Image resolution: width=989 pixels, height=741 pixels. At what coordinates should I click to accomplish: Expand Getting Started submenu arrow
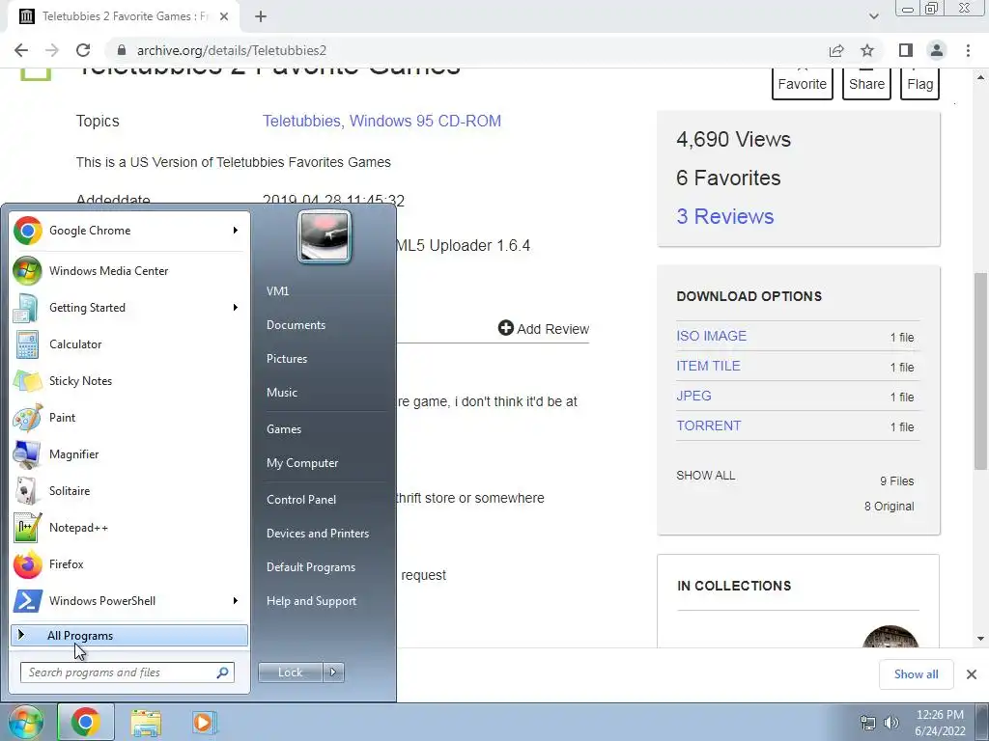[x=236, y=308]
